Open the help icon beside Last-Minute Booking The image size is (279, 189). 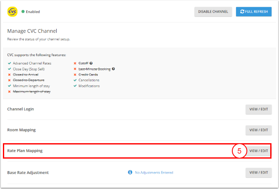pyautogui.click(x=113, y=69)
